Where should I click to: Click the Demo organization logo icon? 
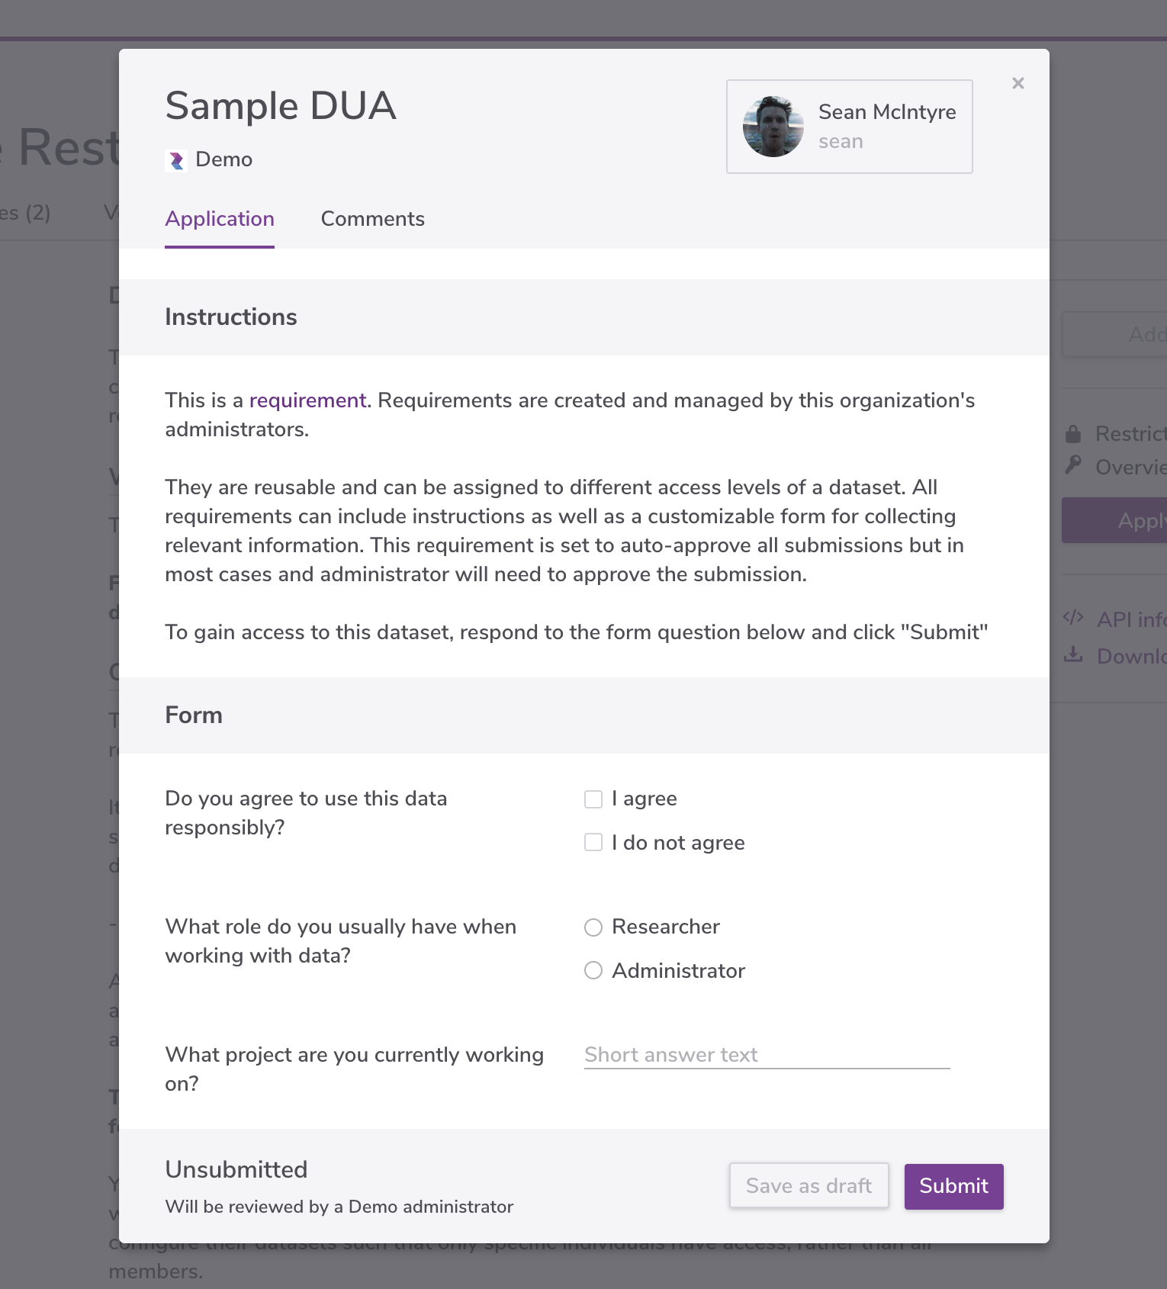[x=176, y=160]
